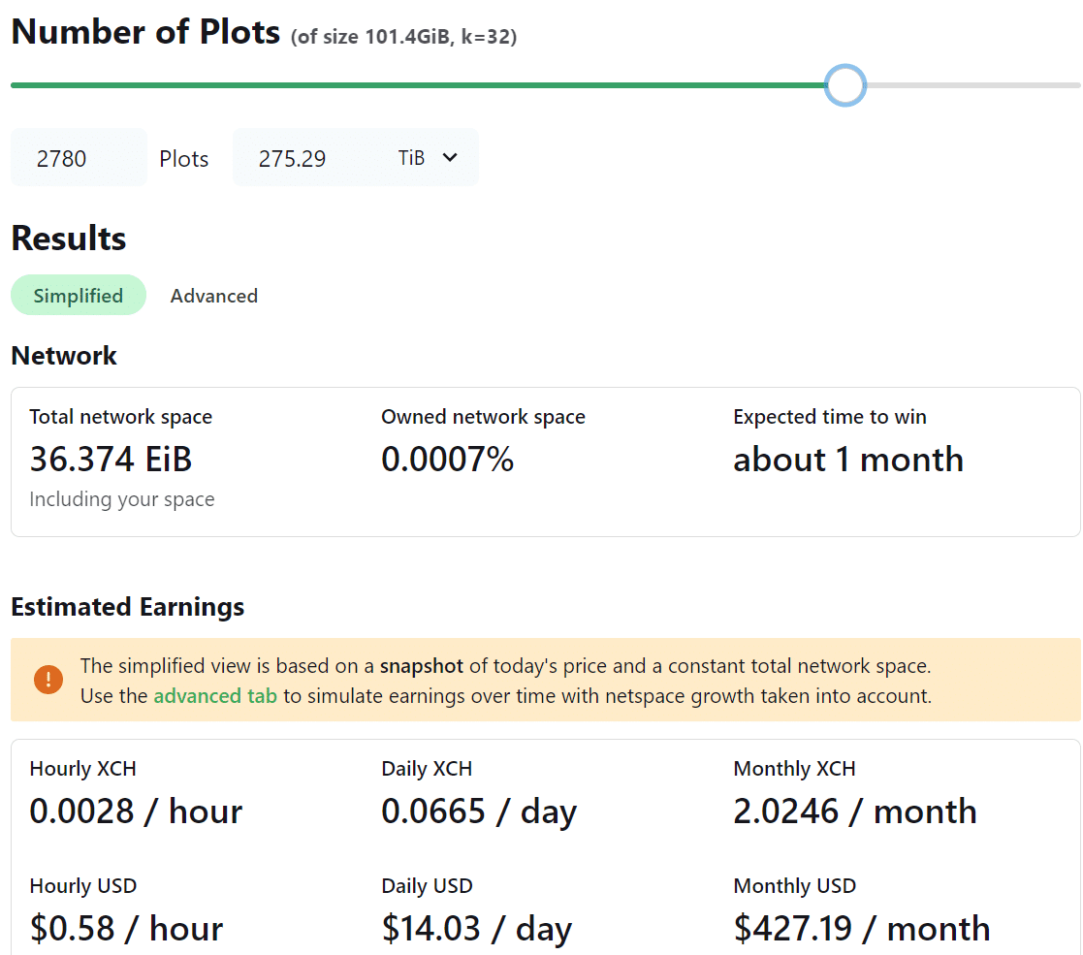Click the "Number of Plots" heading

click(145, 32)
